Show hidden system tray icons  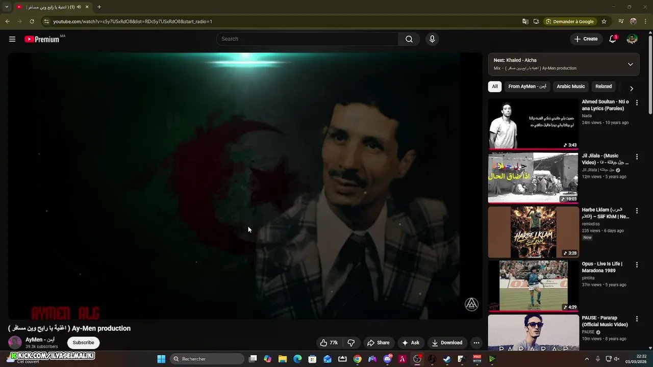(587, 359)
